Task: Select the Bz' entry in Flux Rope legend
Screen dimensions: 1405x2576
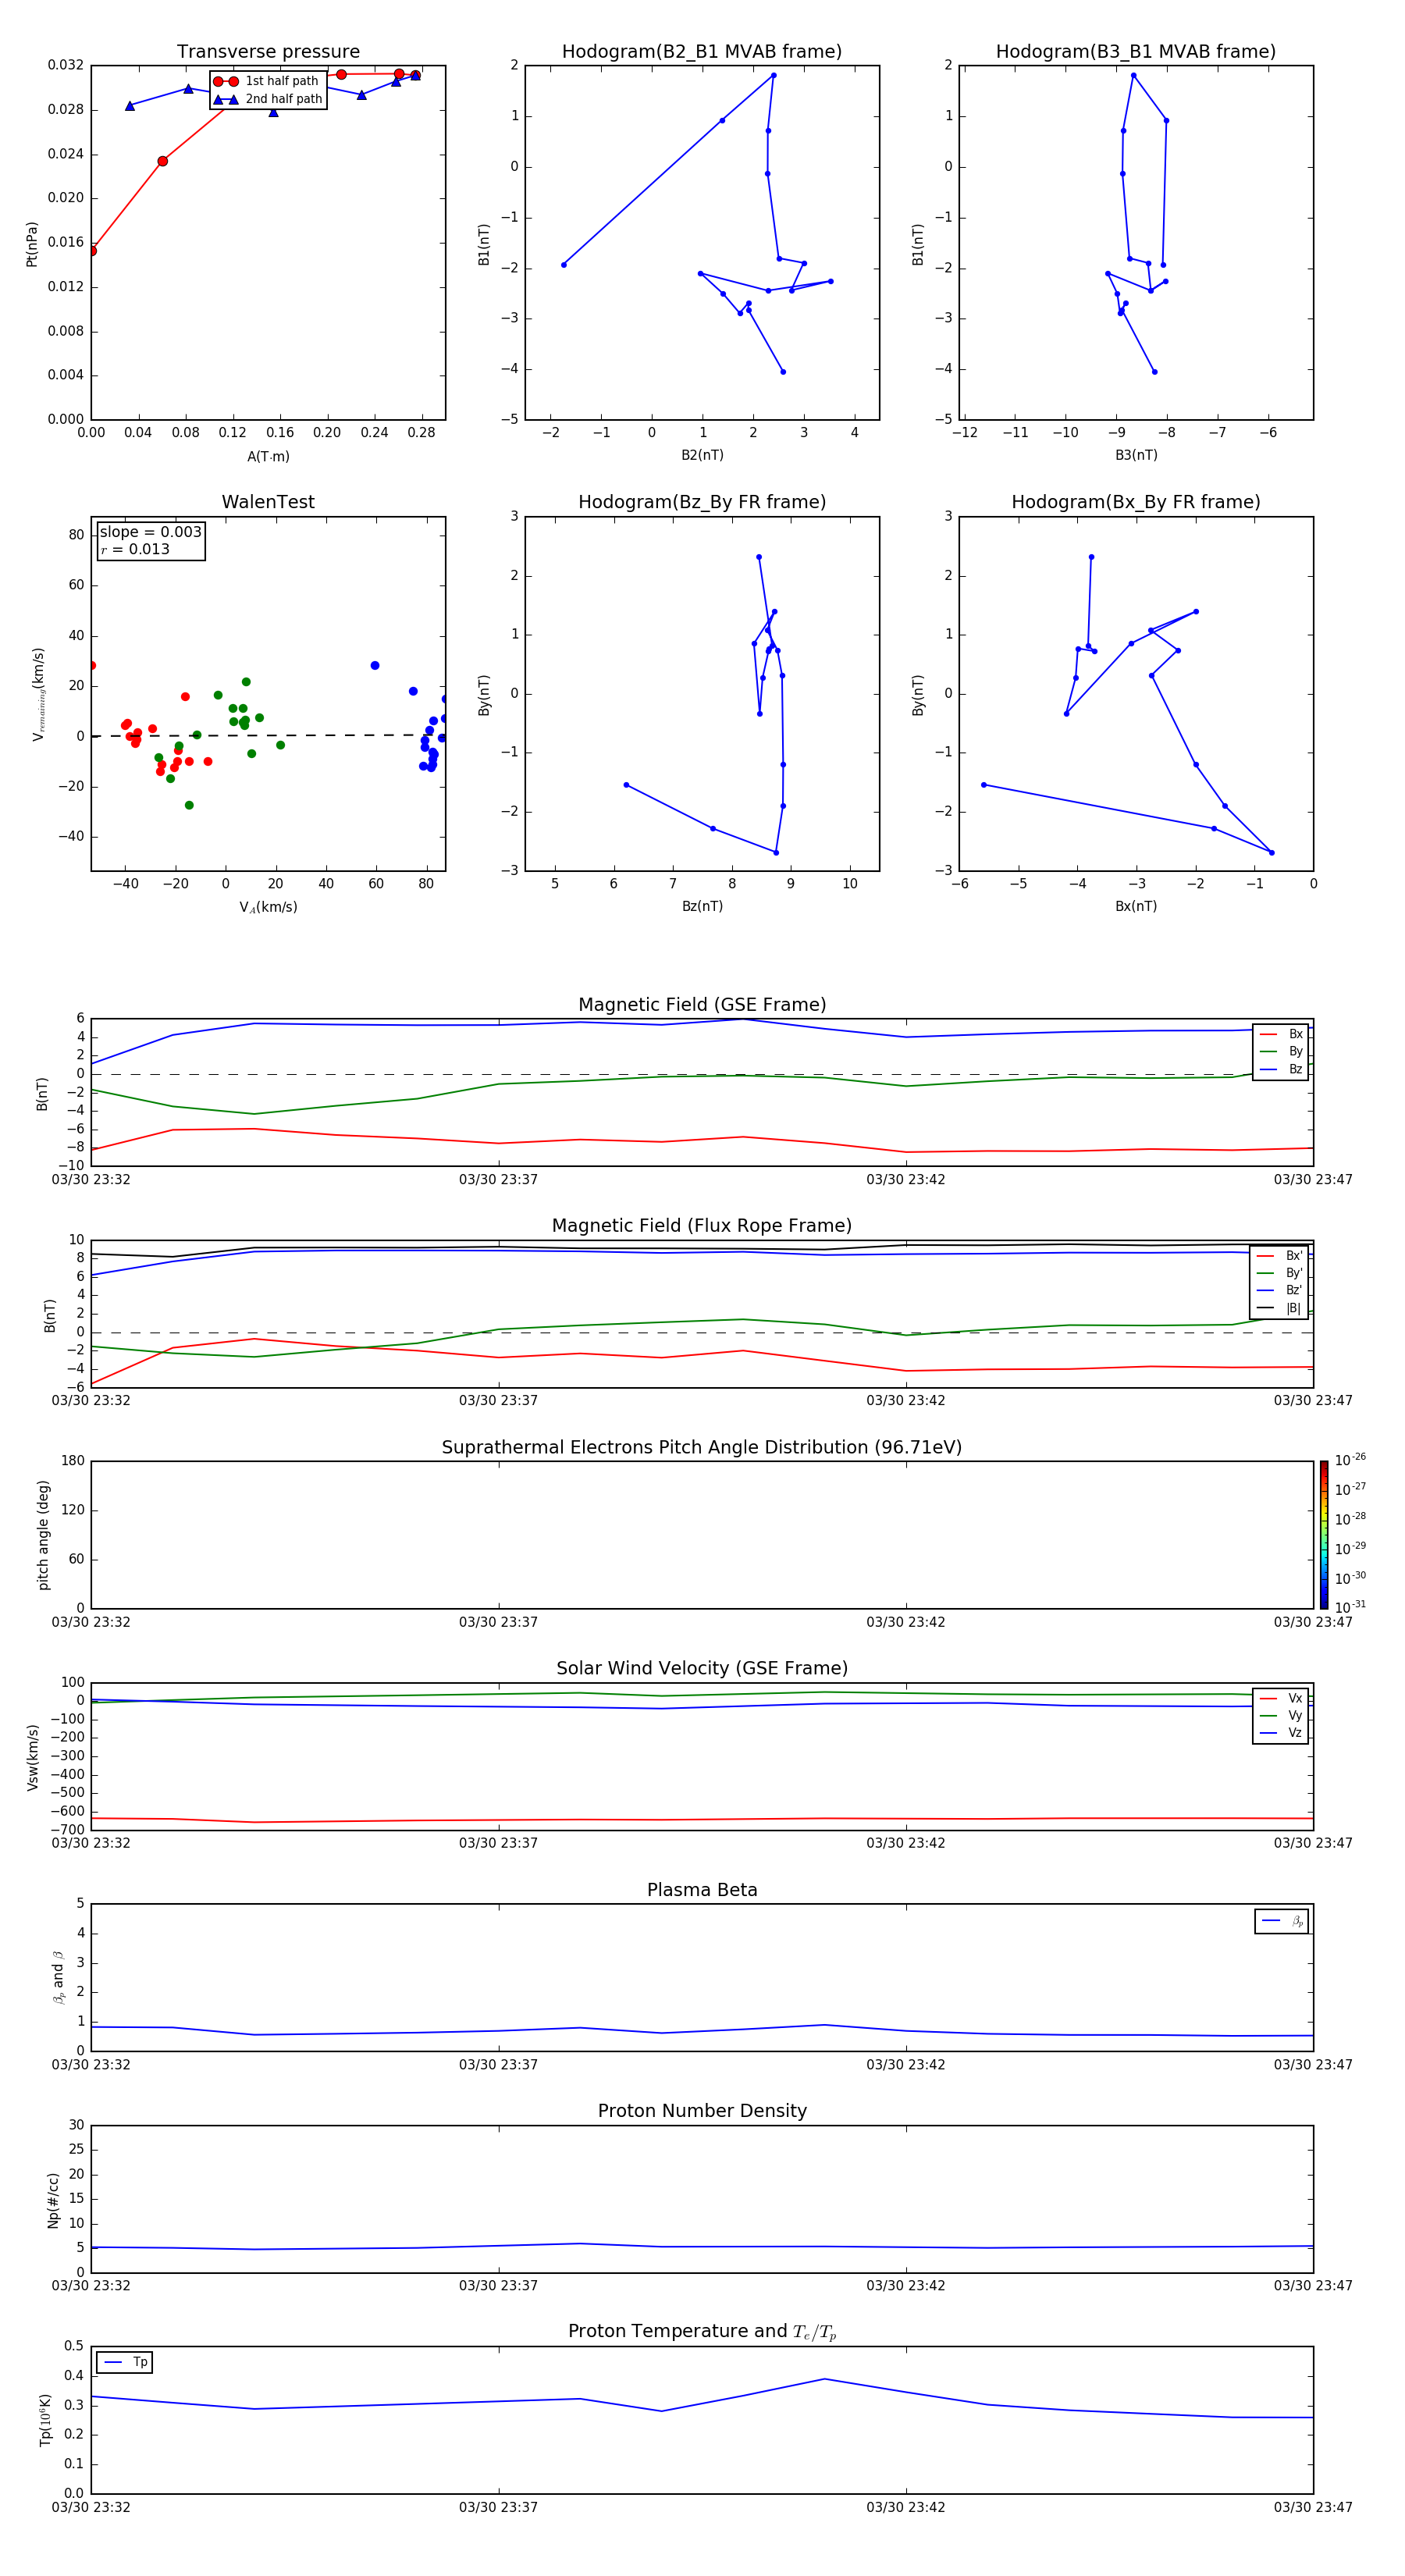Action: click(x=1280, y=1290)
